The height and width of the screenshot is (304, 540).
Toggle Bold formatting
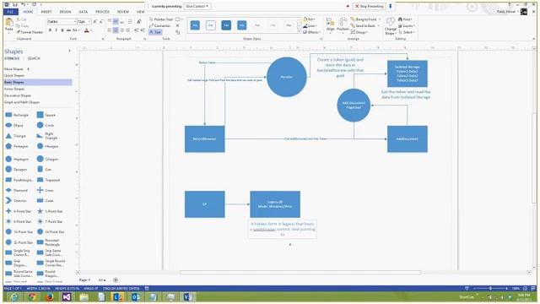50,30
